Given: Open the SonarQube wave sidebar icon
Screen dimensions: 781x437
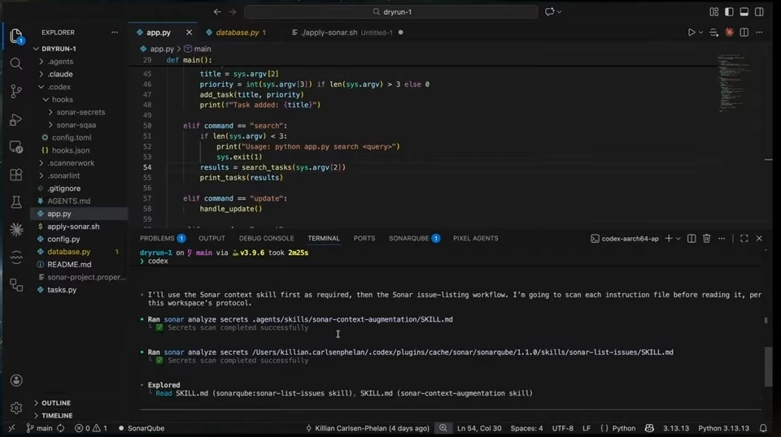Looking at the screenshot, I should coord(16,257).
